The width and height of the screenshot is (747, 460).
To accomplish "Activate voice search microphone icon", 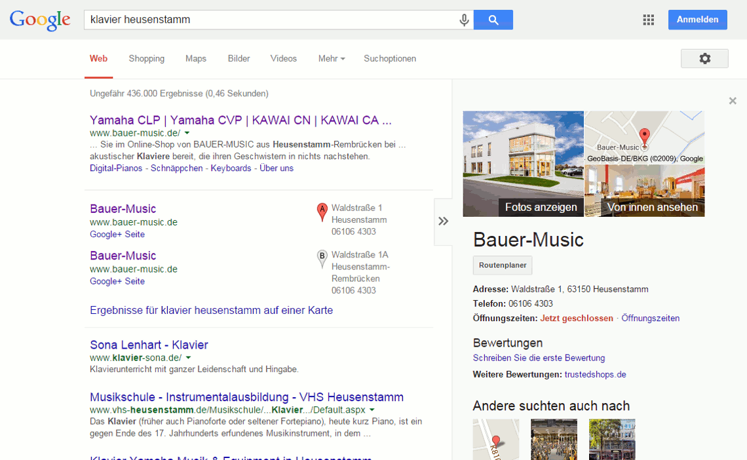I will (x=464, y=20).
